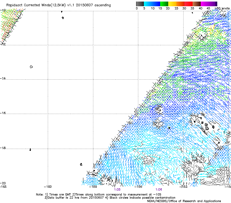Screen dimensions: 231x203
Task: Click the '35' legend scale label
Action: point(192,8)
